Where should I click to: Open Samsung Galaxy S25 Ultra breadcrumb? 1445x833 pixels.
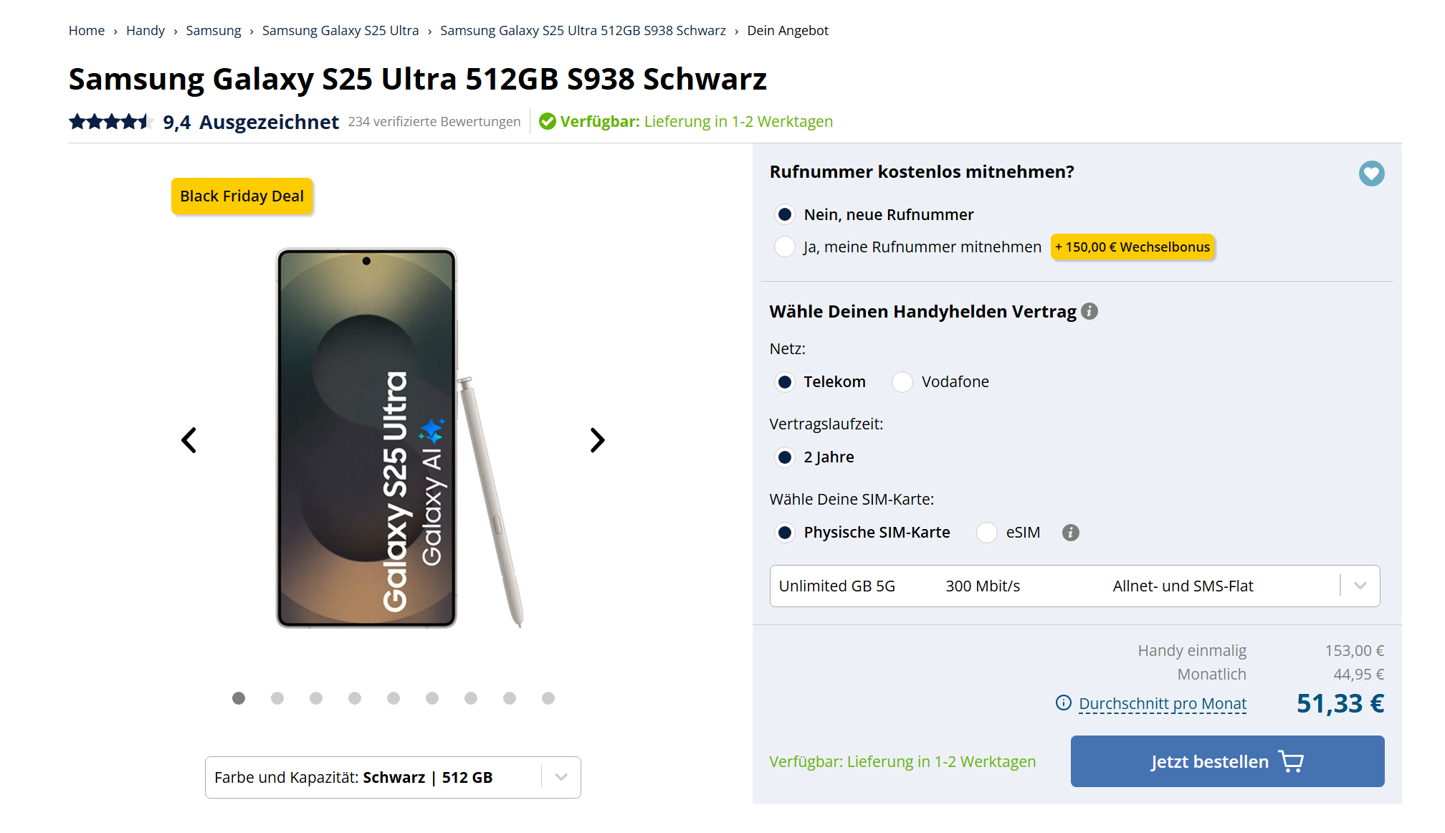tap(340, 31)
